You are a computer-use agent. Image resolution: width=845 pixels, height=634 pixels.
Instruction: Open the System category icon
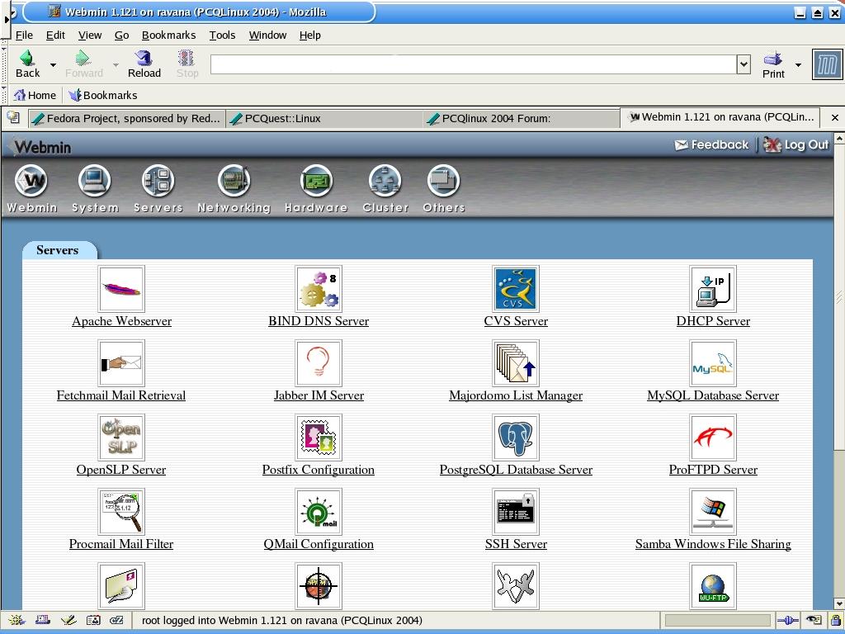(95, 189)
